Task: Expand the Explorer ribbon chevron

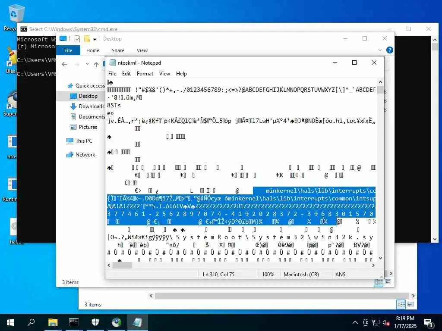Action: (x=380, y=50)
